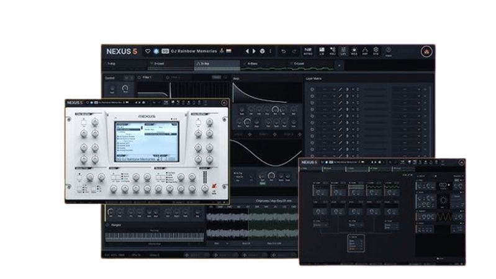This screenshot has height=279, width=496.
Task: Favorite the preset with the heart icon
Action: (148, 51)
